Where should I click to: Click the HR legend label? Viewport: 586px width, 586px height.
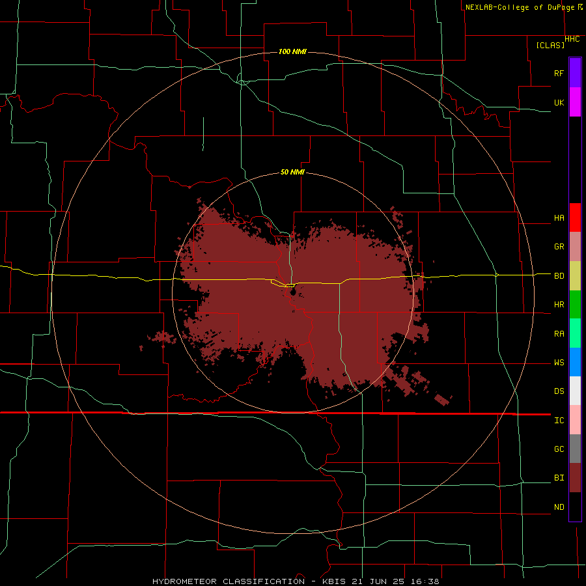coord(559,305)
